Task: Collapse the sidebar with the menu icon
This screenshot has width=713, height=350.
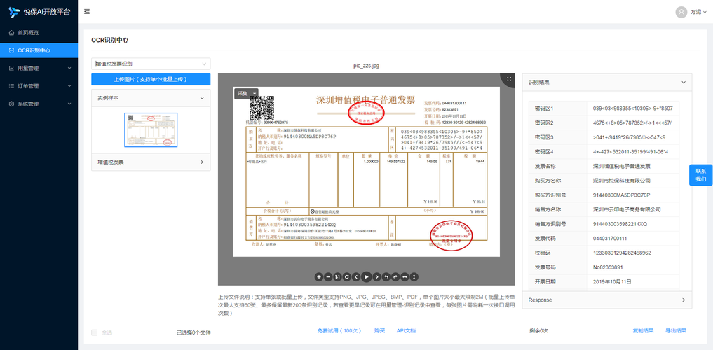Action: coord(87,12)
